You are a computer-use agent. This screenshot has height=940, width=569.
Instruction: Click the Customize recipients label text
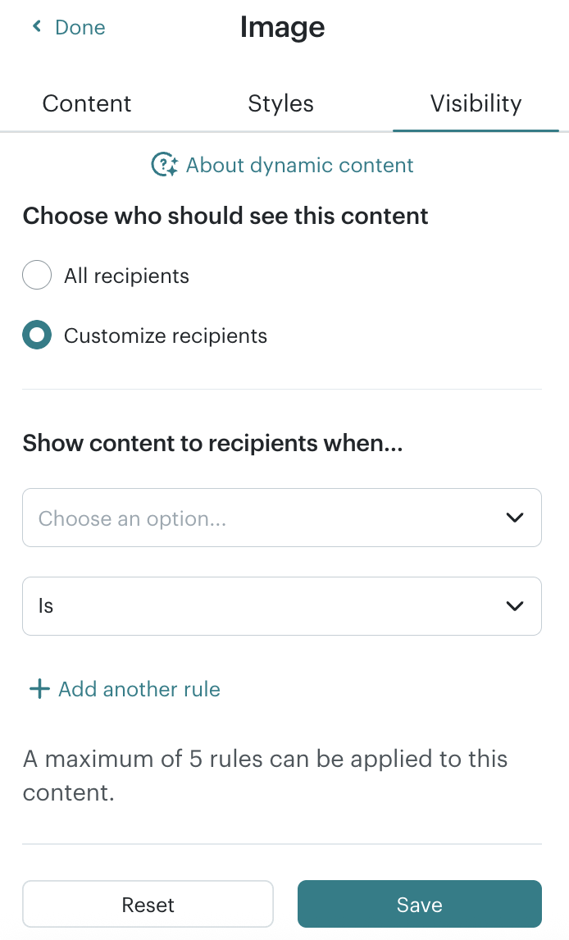point(166,335)
